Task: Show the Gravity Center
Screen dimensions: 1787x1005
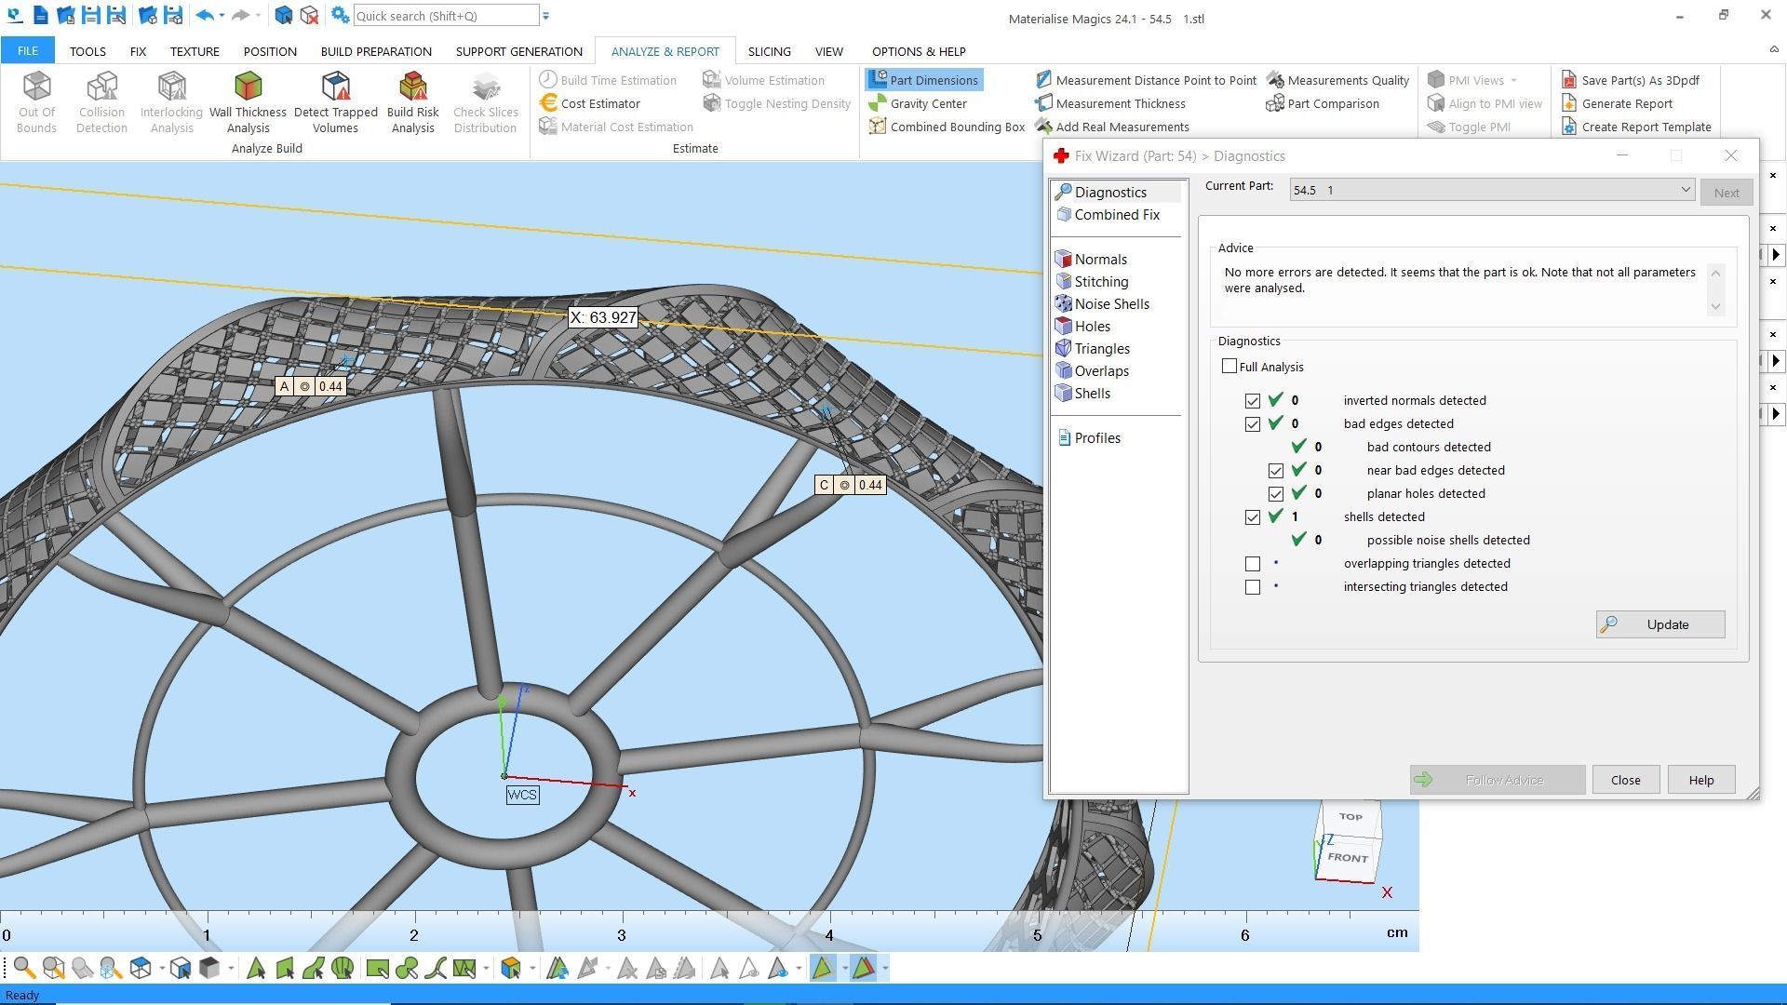Action: pyautogui.click(x=927, y=103)
